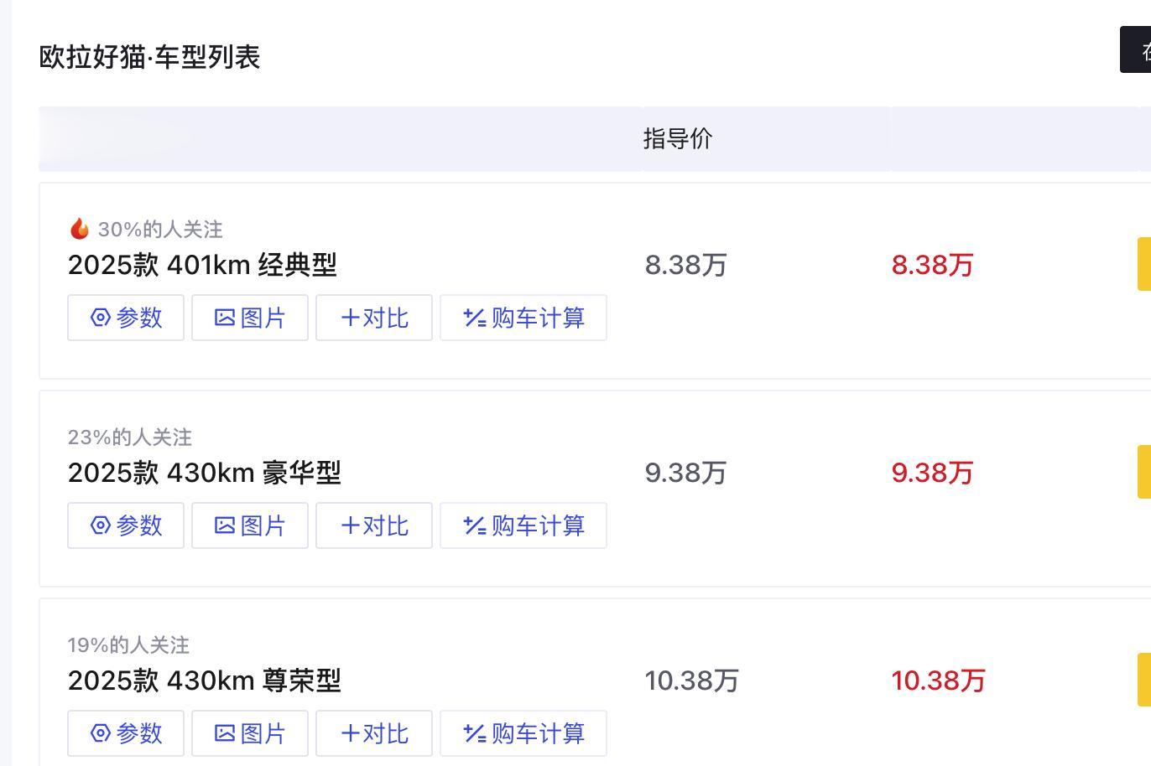Click the red 8.38万 price

(x=932, y=265)
